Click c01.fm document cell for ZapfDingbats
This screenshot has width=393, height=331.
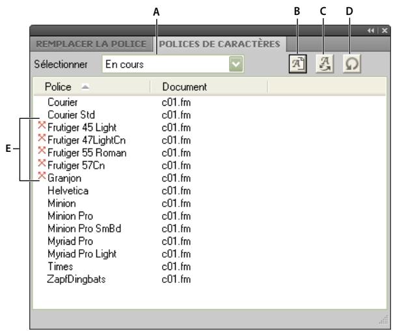pos(176,279)
